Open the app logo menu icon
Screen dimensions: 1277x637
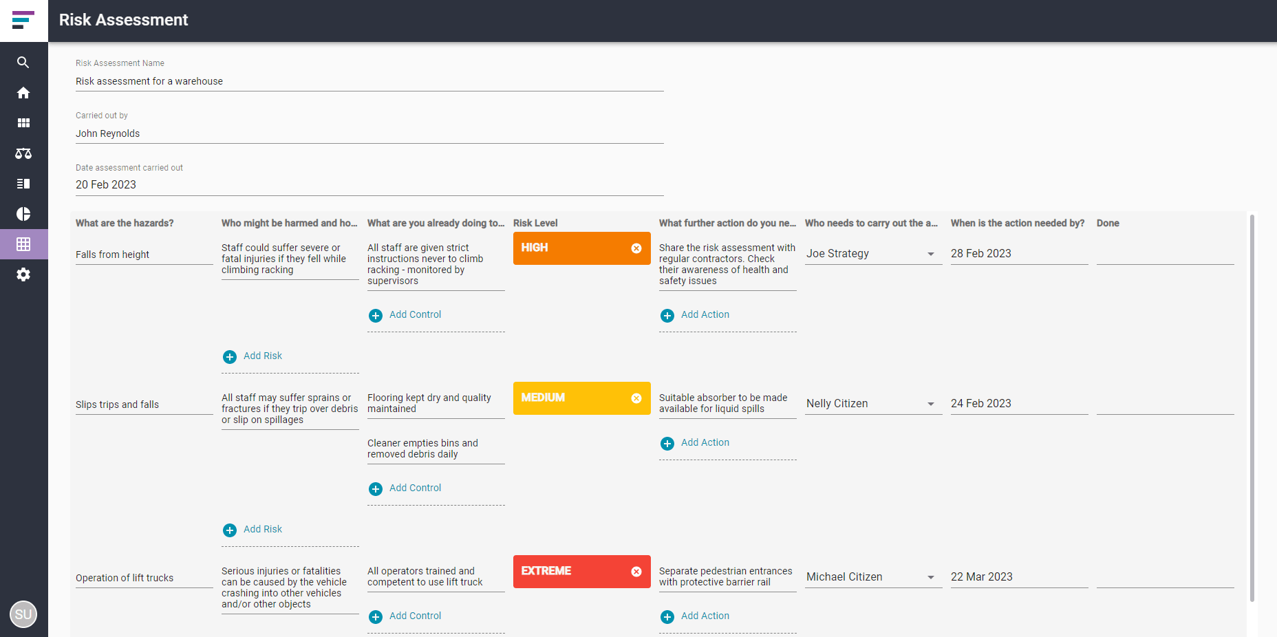[23, 20]
